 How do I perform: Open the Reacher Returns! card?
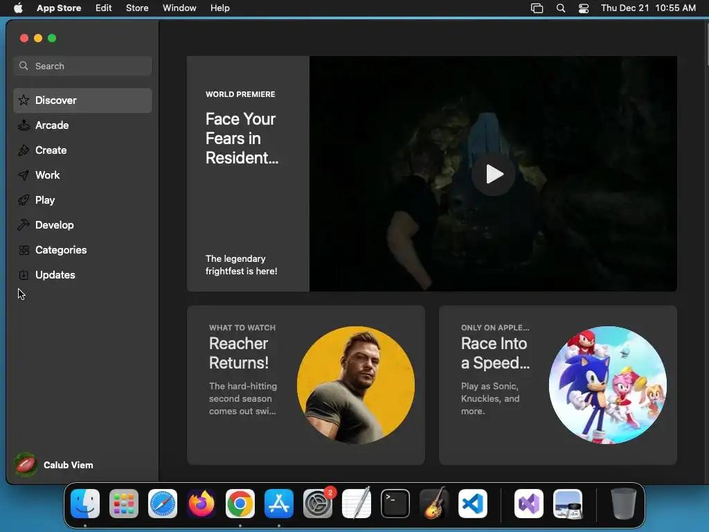(305, 385)
